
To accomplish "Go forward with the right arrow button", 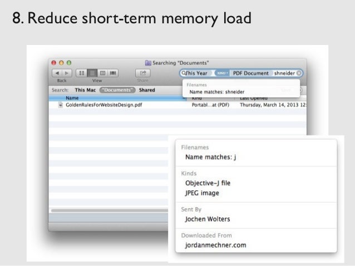I will 67,73.
